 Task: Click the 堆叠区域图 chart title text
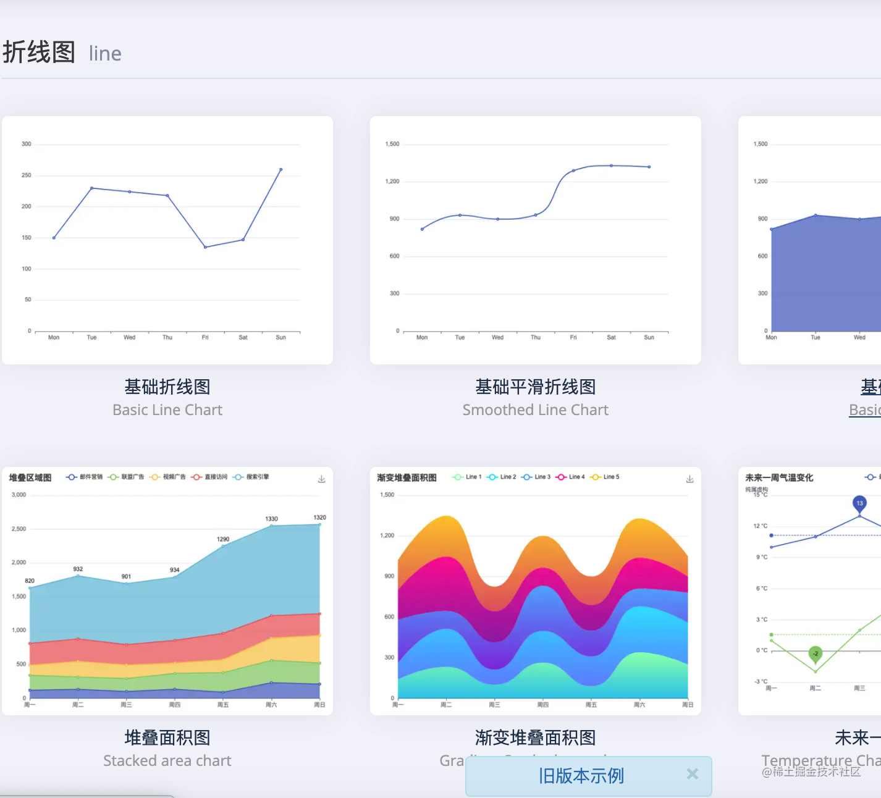point(30,477)
